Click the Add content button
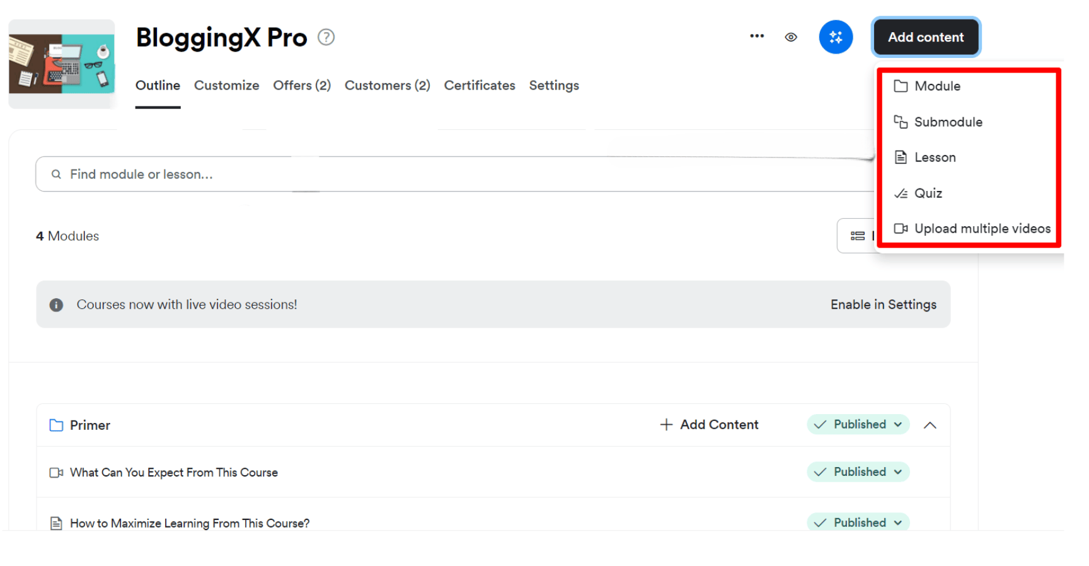 point(925,37)
